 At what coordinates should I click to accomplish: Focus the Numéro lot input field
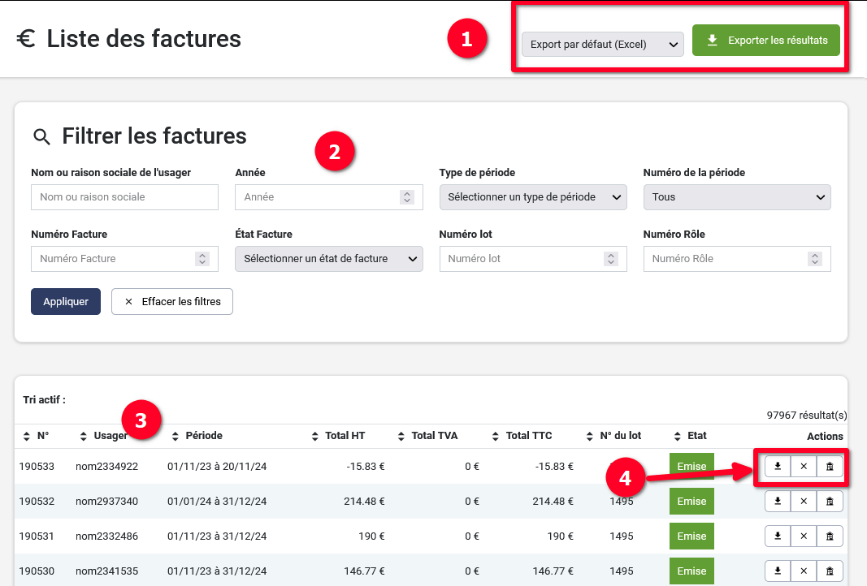tap(520, 259)
